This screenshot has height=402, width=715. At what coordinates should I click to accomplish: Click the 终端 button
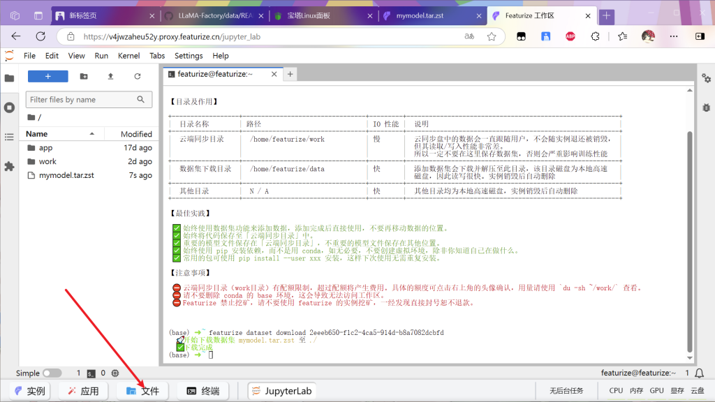pos(203,391)
